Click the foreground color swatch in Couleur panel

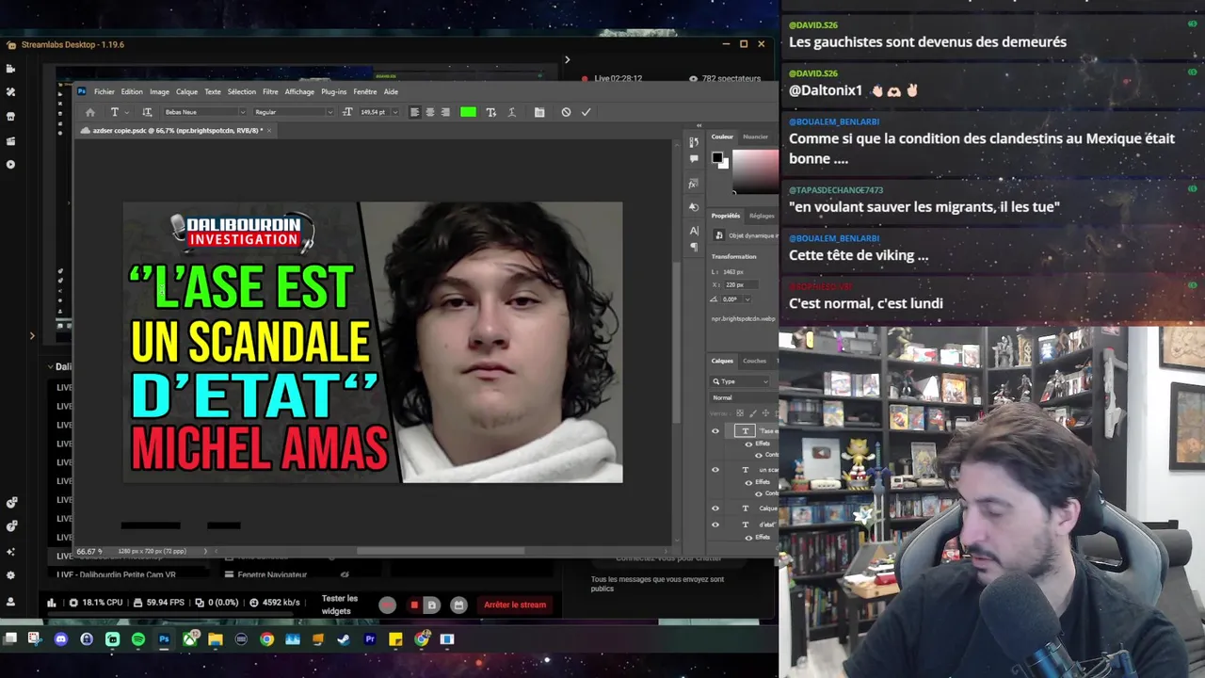click(x=716, y=157)
